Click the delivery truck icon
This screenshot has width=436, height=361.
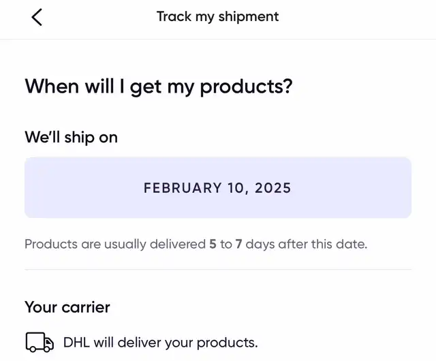(40, 341)
